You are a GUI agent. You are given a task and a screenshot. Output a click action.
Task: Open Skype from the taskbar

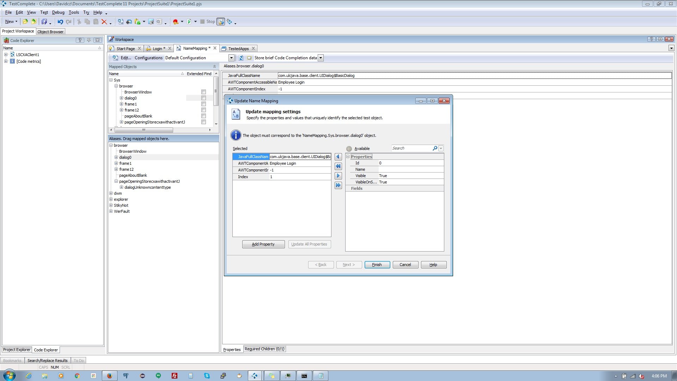[x=207, y=376]
